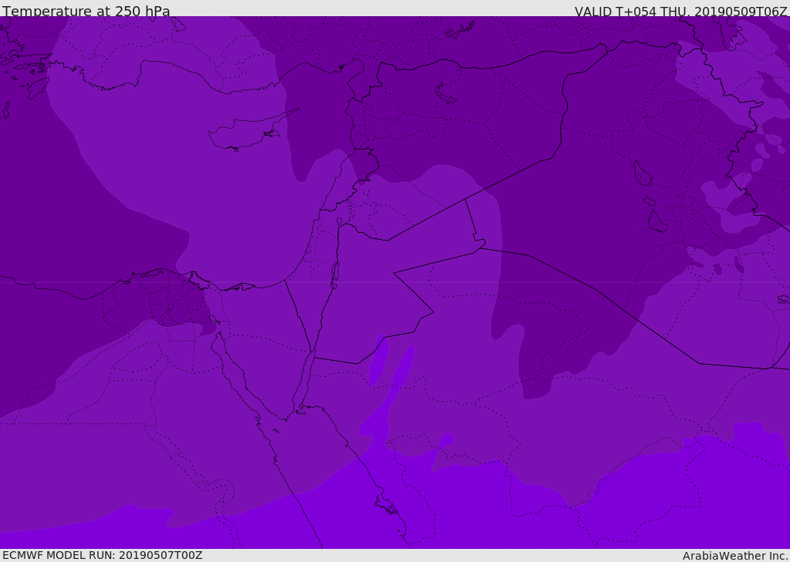Select the Sea of Galilee outline
Screen dimensions: 790x562
click(x=339, y=222)
